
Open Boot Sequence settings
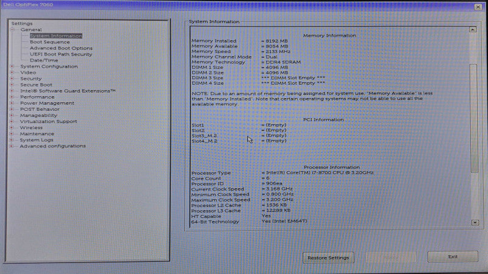click(x=50, y=42)
